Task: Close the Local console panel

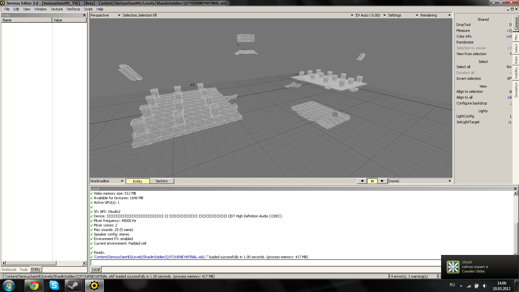Action: tap(515, 189)
